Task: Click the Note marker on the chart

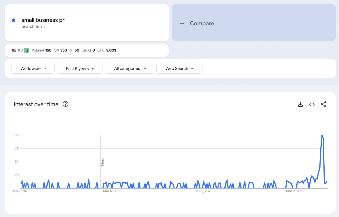Action: [x=103, y=161]
